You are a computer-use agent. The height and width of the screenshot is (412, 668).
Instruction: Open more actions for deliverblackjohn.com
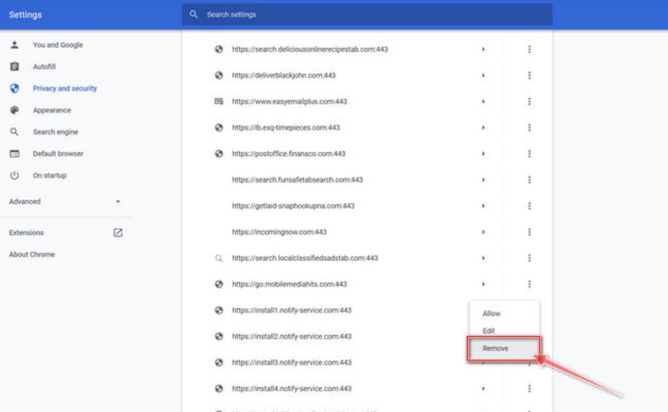click(529, 75)
